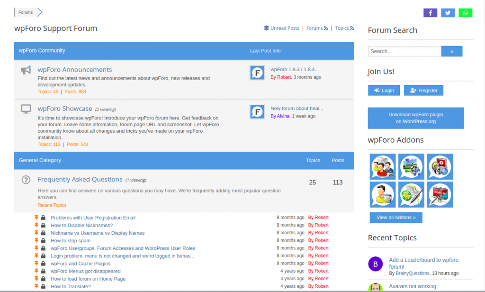Image resolution: width=485 pixels, height=292 pixels.
Task: Open the addon thumbnail with red billboard
Action: 440,194
